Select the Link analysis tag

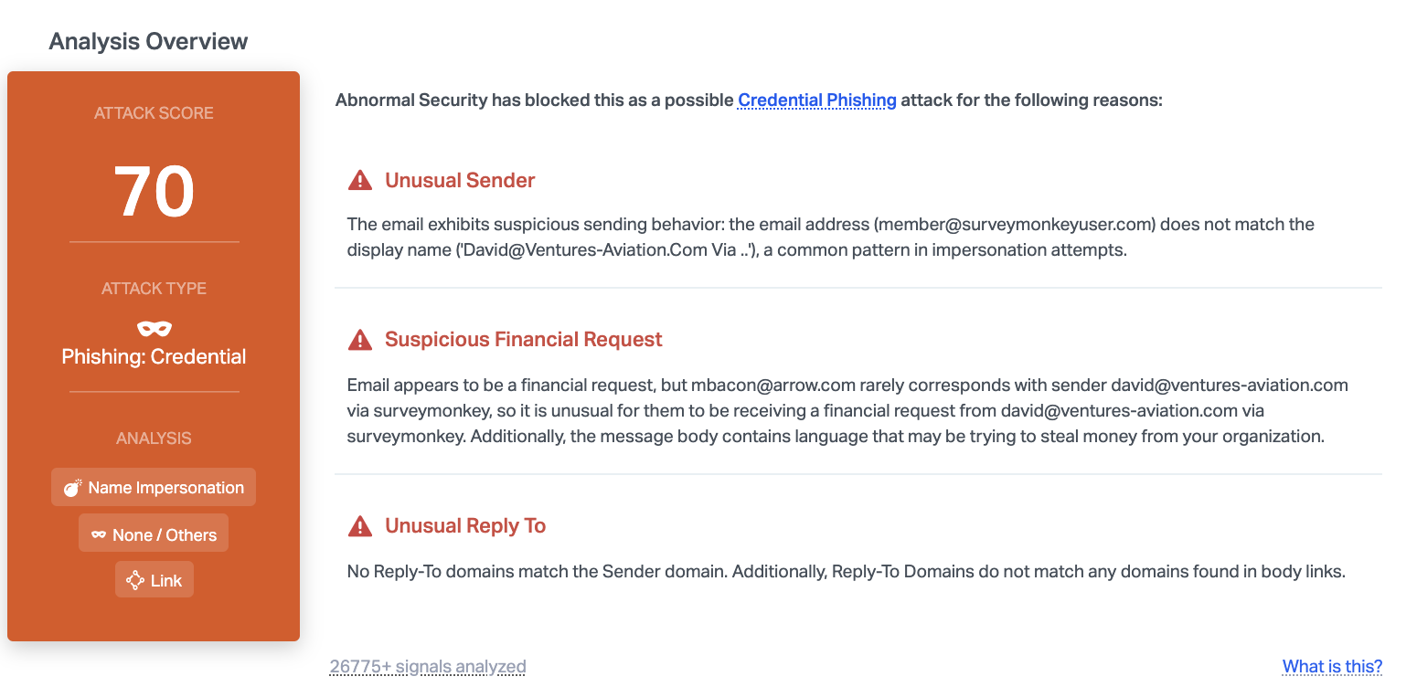154,580
